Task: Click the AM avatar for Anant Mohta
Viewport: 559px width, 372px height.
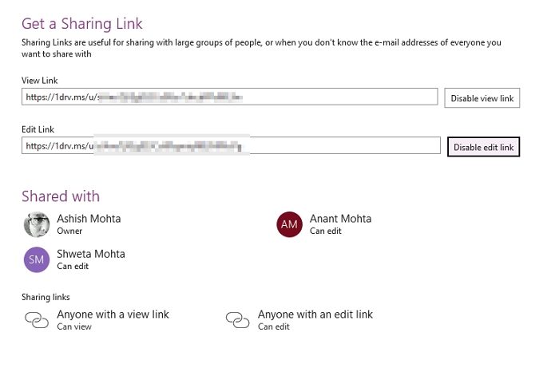Action: coord(289,224)
